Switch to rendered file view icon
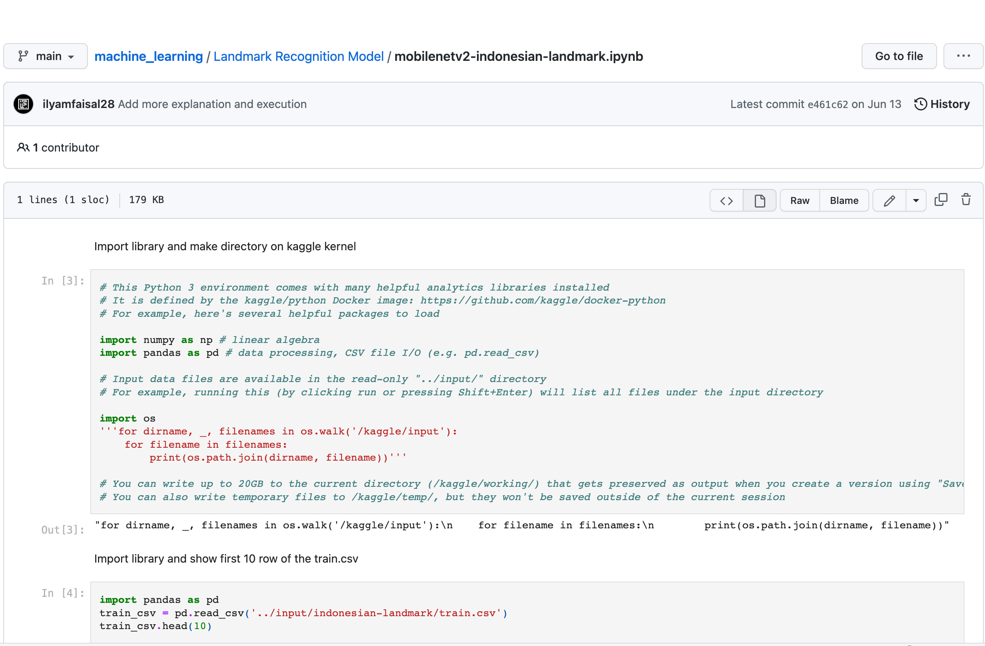985x646 pixels. point(760,201)
